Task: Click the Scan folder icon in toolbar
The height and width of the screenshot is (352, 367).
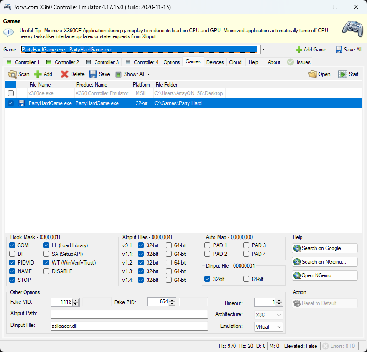Action: point(12,74)
